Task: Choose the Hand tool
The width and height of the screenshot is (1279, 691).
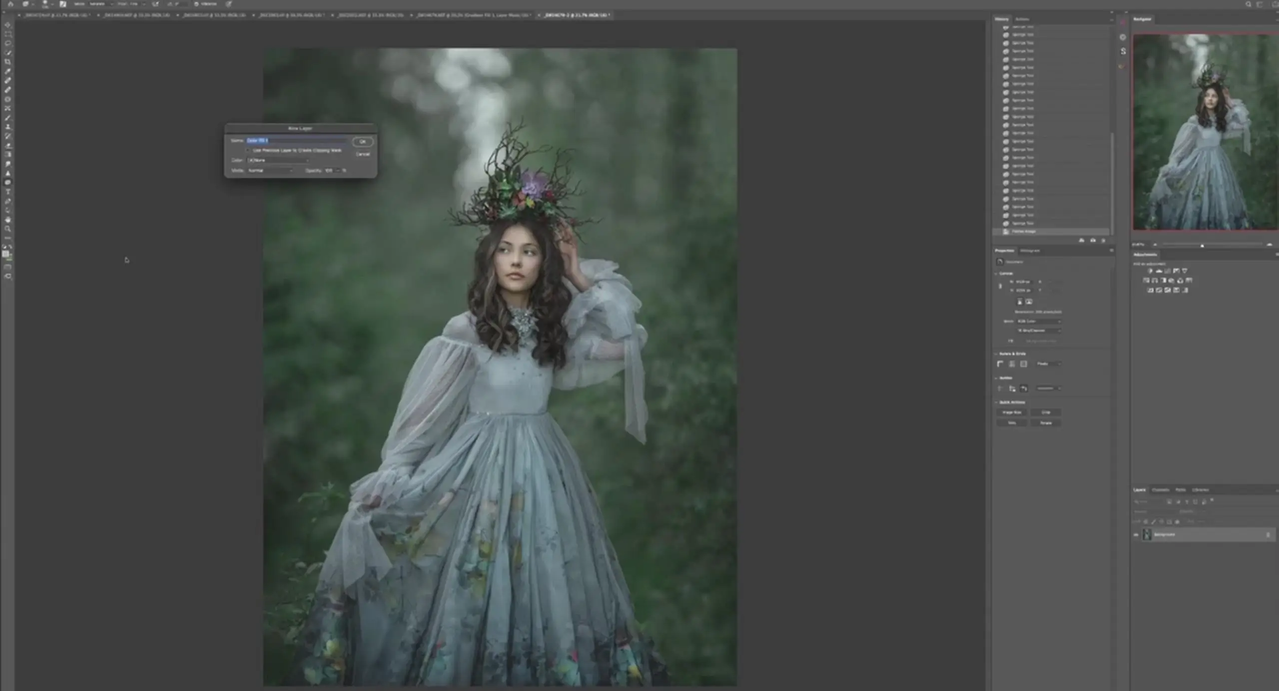Action: [x=7, y=220]
